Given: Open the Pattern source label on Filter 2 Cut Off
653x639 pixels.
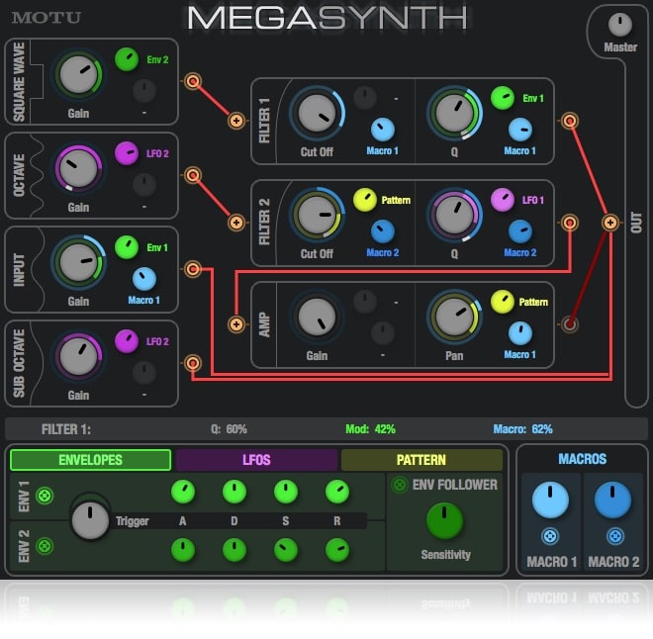Looking at the screenshot, I should pyautogui.click(x=396, y=200).
